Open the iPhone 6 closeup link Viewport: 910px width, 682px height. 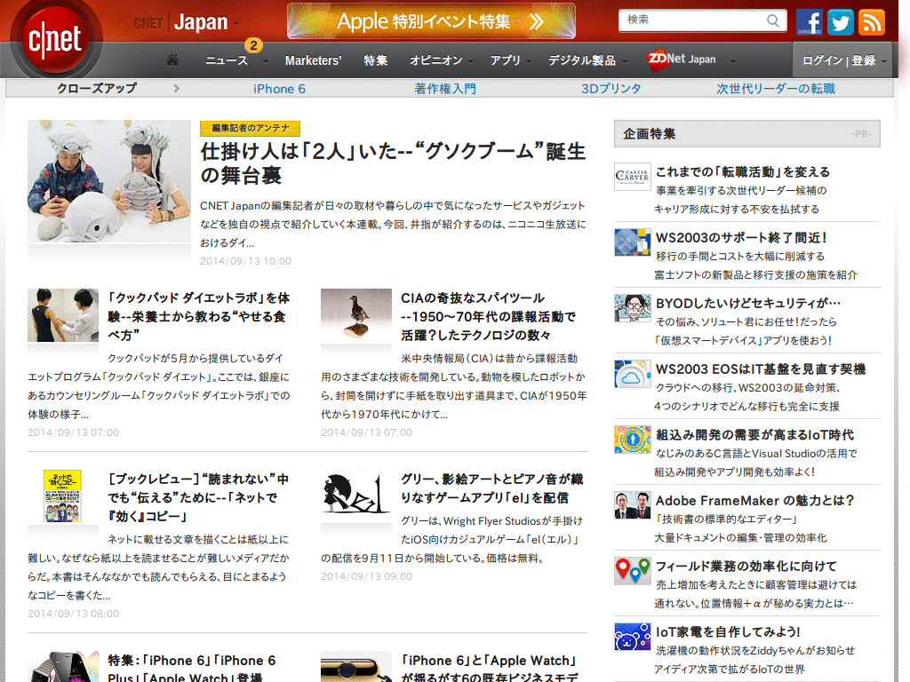coord(279,89)
